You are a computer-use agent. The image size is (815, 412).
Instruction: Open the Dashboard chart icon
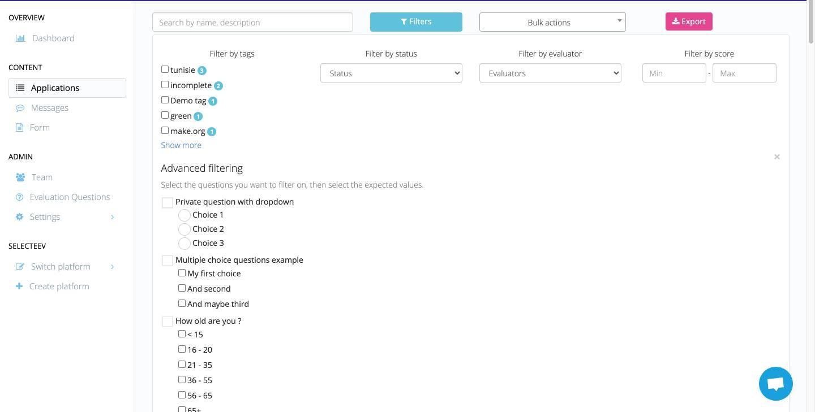pos(20,38)
